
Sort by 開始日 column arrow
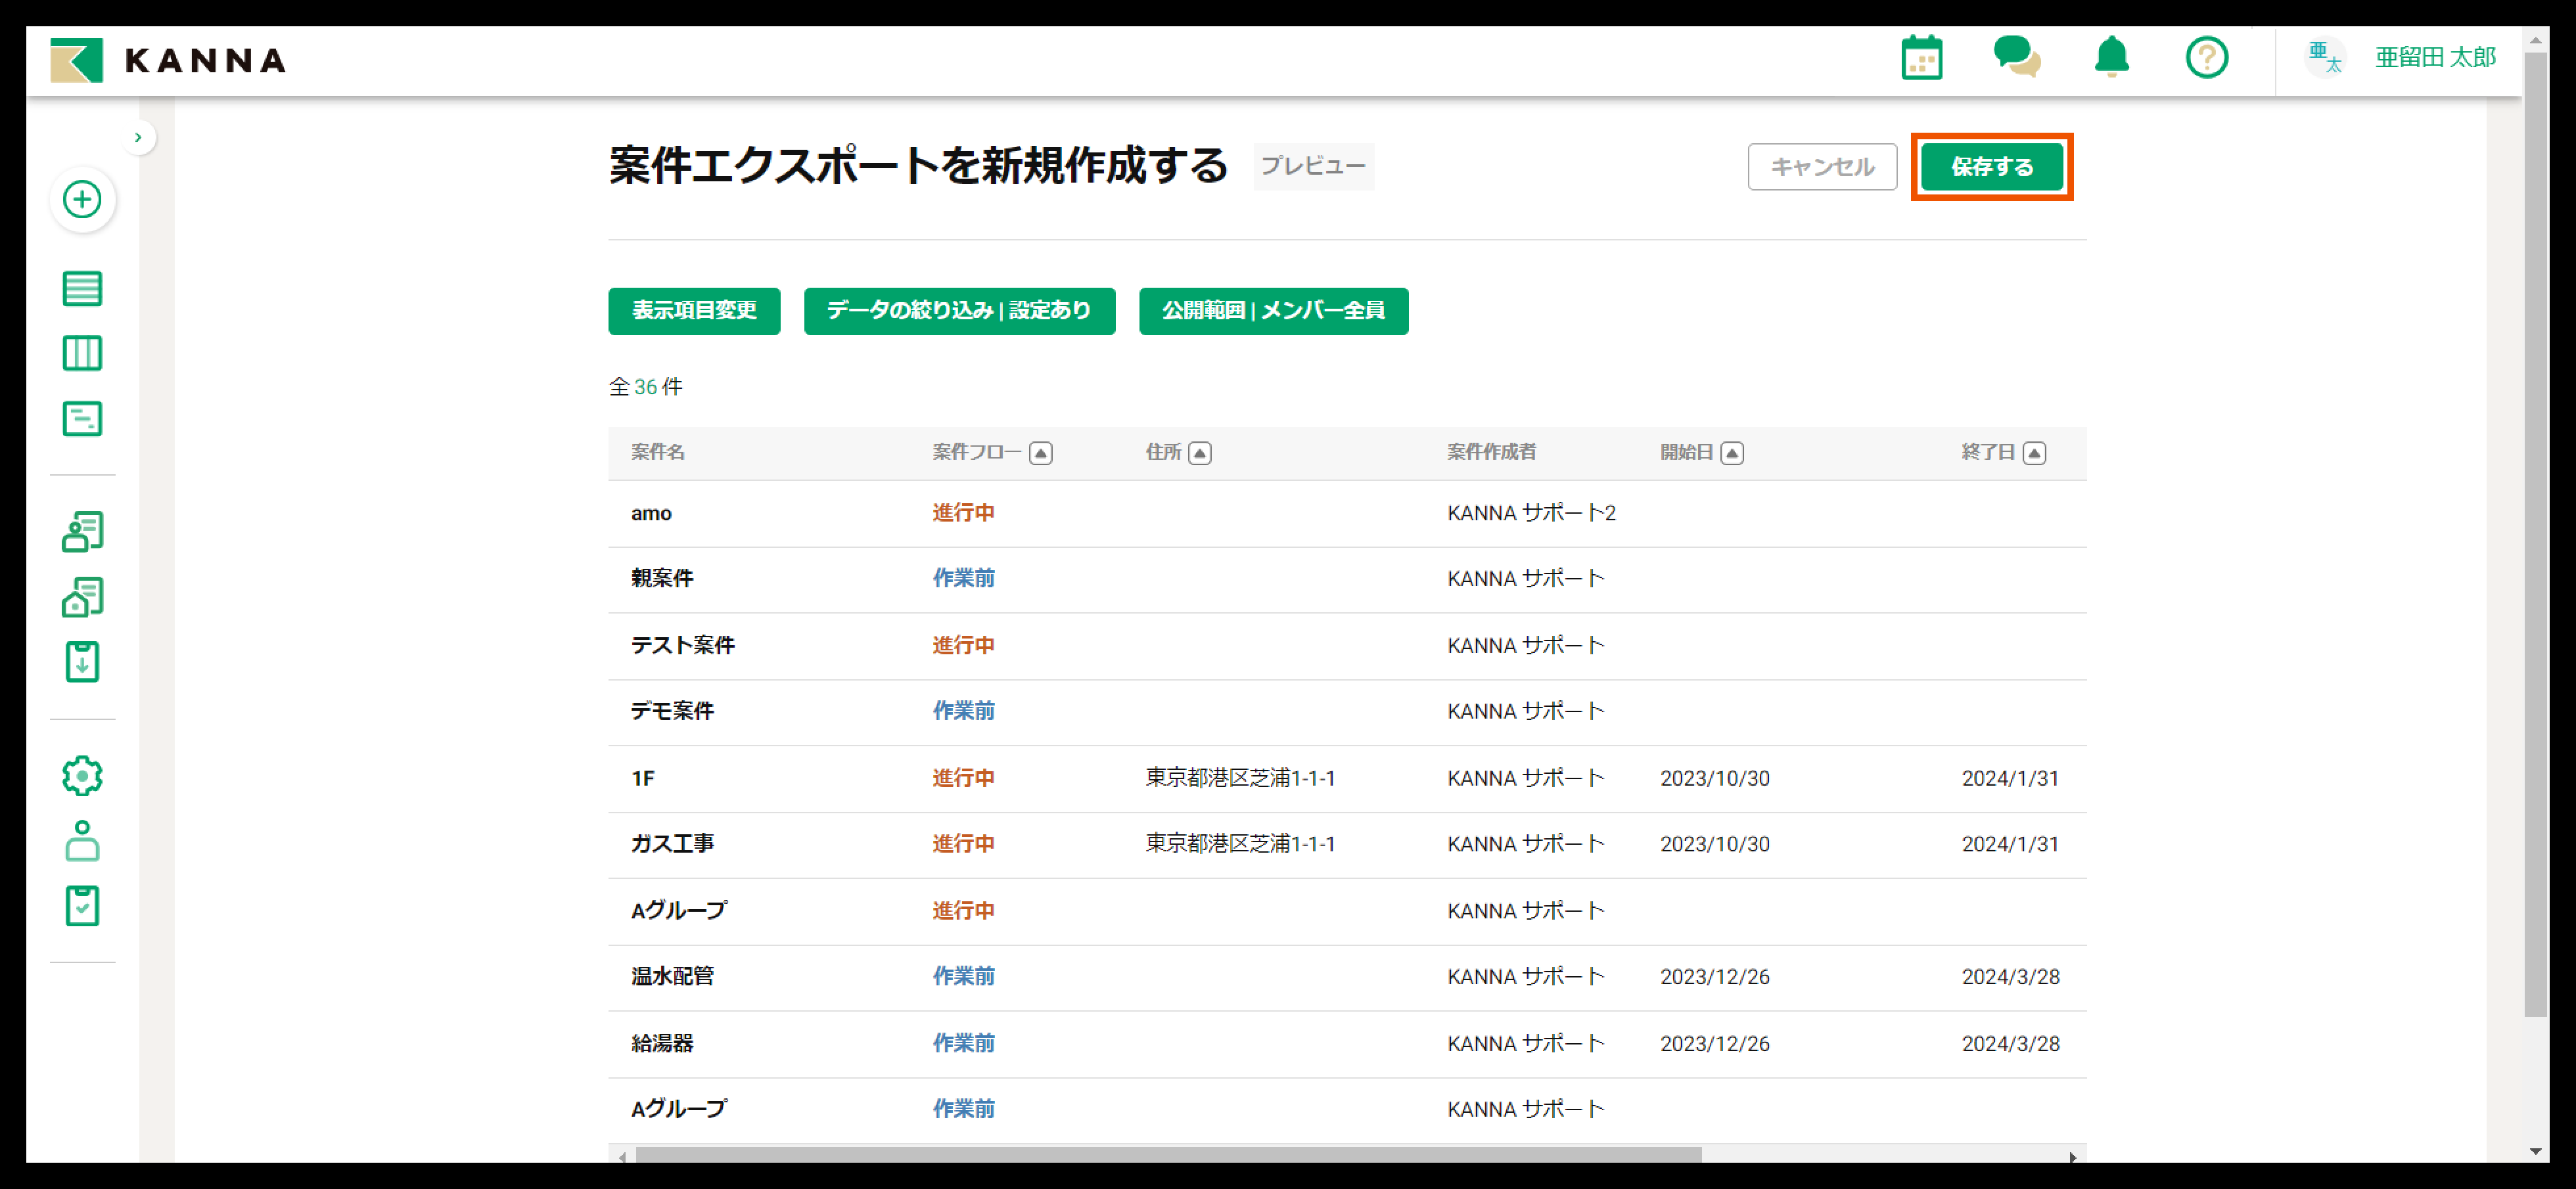[x=1731, y=453]
